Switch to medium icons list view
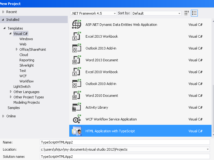This screenshot has width=214, height=160. [x=194, y=13]
